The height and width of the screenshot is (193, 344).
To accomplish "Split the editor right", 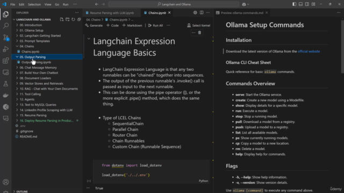I will 202,13.
